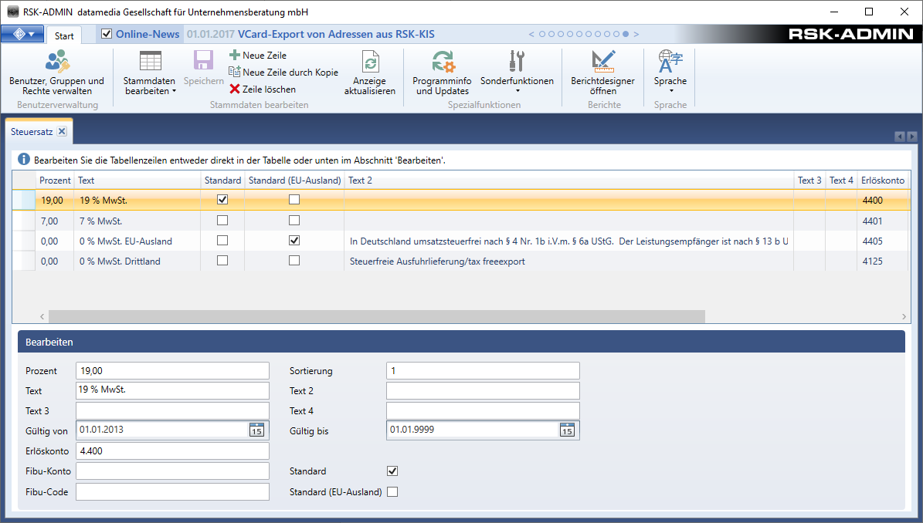Check Standard (EU-Ausland) for 19 % MwSt. row
Image resolution: width=923 pixels, height=523 pixels.
[294, 200]
